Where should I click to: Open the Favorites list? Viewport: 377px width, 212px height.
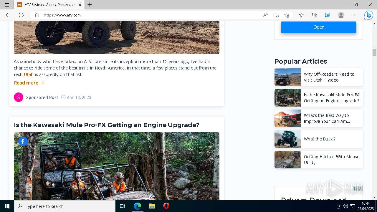[302, 15]
